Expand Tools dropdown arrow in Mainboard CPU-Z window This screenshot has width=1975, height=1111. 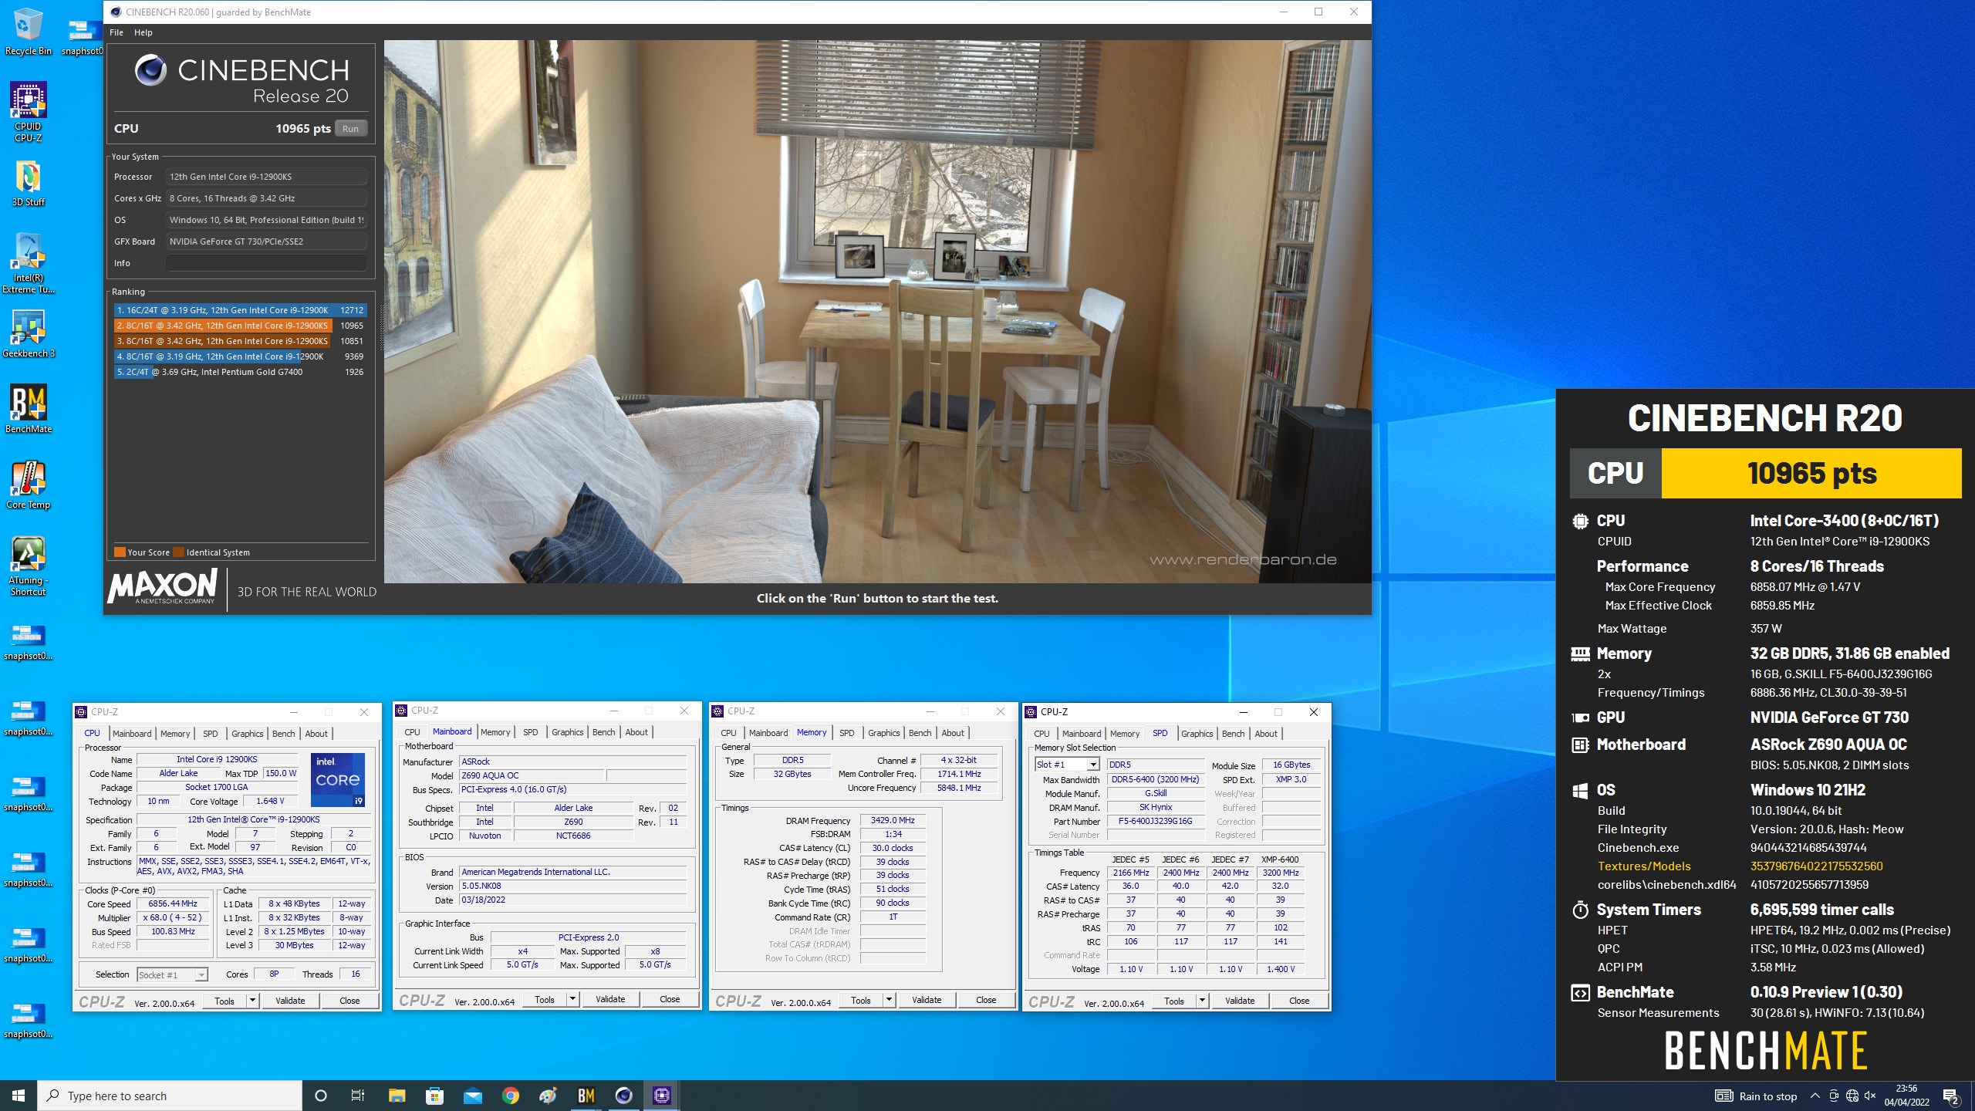click(572, 999)
